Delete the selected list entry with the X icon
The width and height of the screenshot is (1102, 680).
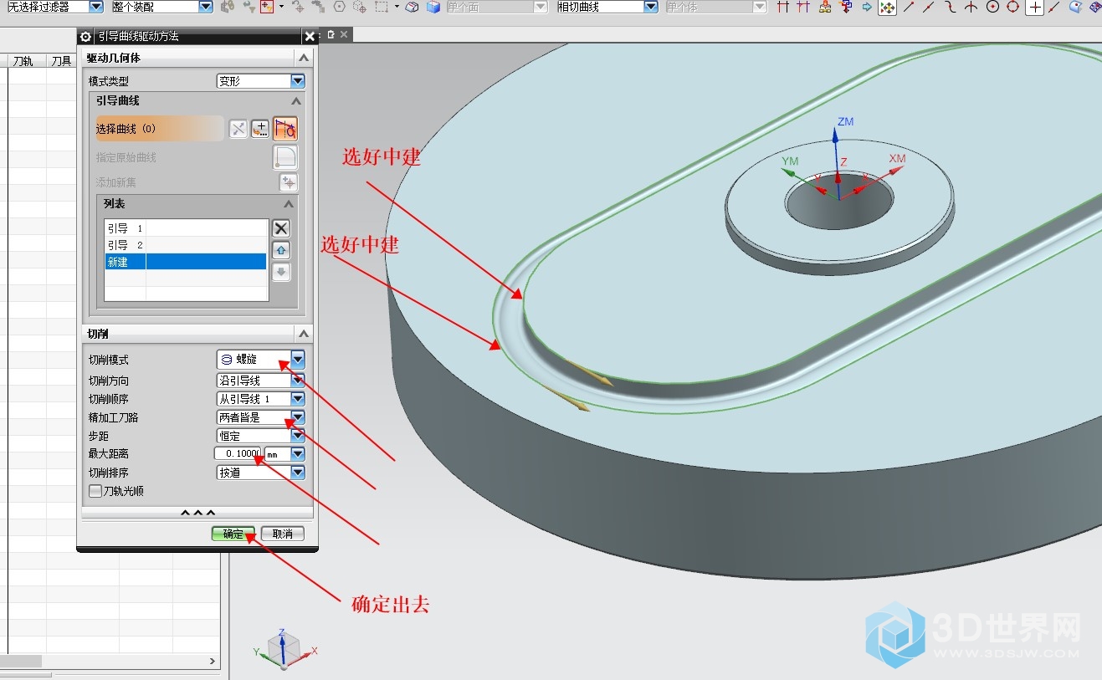pos(282,228)
